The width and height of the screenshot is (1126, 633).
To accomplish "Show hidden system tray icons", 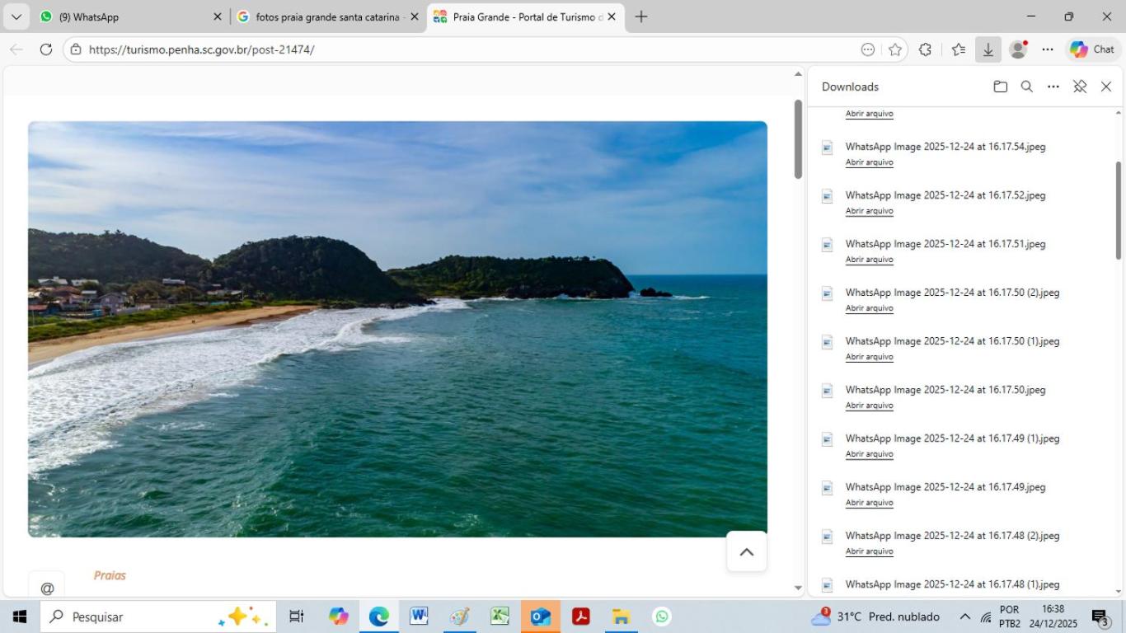I will (964, 617).
